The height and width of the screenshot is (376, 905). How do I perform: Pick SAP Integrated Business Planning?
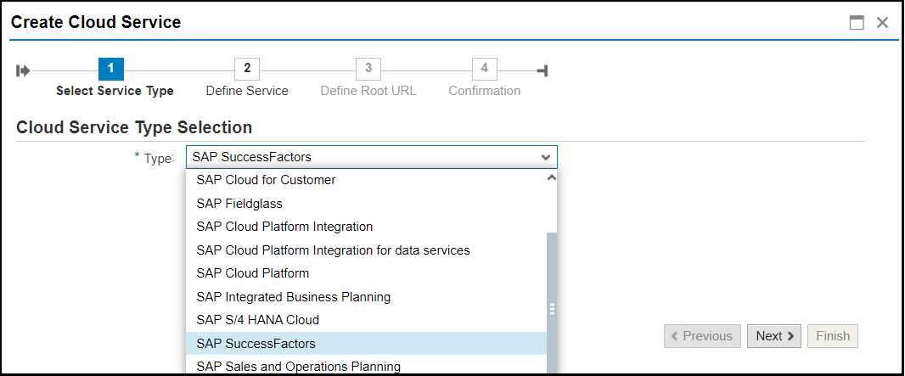366,297
